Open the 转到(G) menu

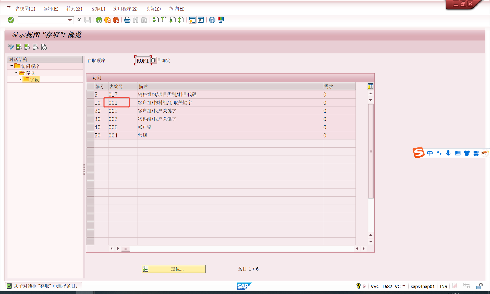coord(74,9)
